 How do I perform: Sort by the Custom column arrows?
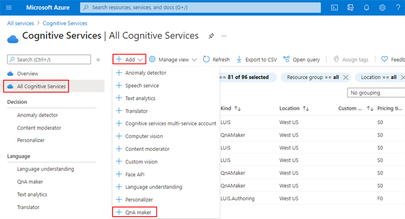[370, 109]
